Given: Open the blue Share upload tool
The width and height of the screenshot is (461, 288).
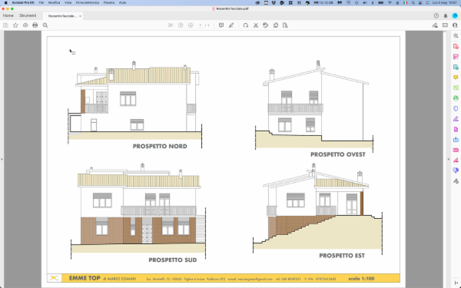Looking at the screenshot, I should [456, 140].
